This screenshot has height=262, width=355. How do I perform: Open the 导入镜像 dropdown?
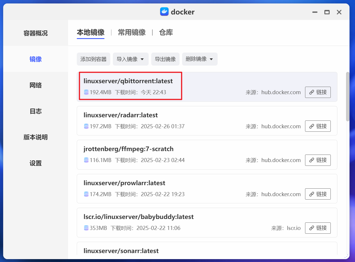[x=130, y=59]
